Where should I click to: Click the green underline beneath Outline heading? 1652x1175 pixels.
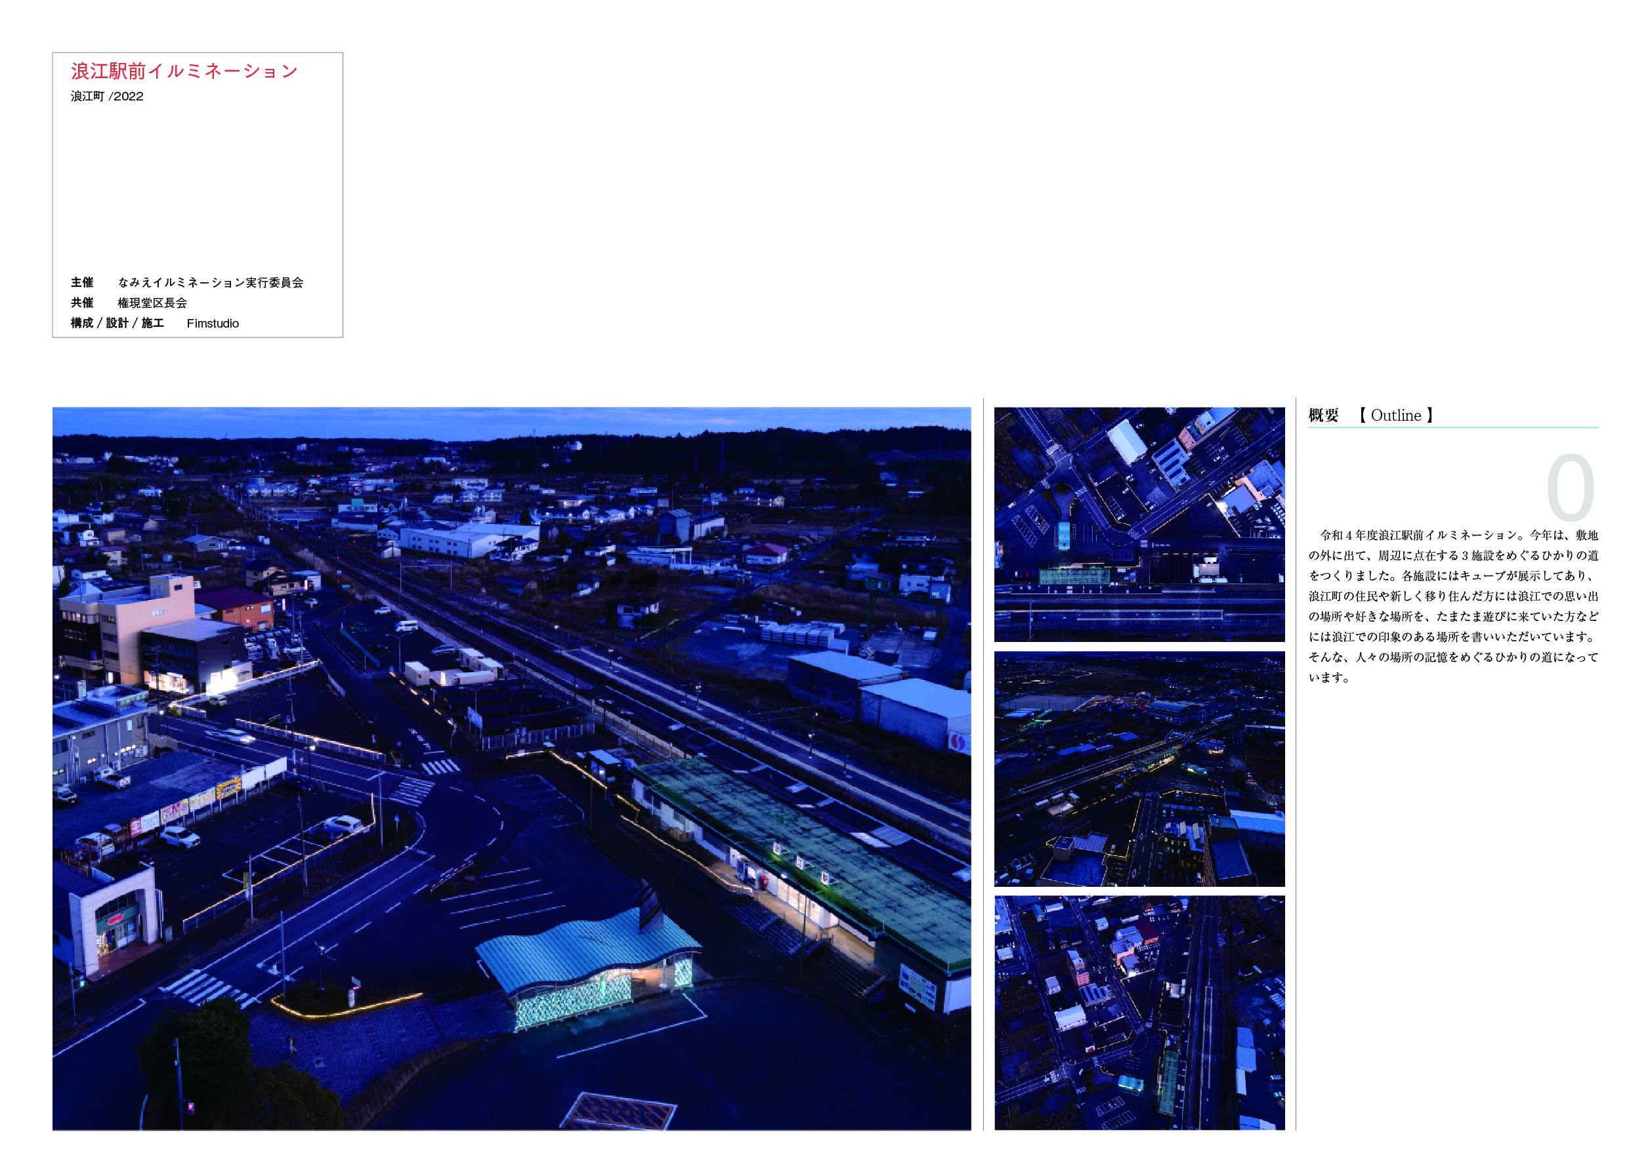tap(1452, 427)
